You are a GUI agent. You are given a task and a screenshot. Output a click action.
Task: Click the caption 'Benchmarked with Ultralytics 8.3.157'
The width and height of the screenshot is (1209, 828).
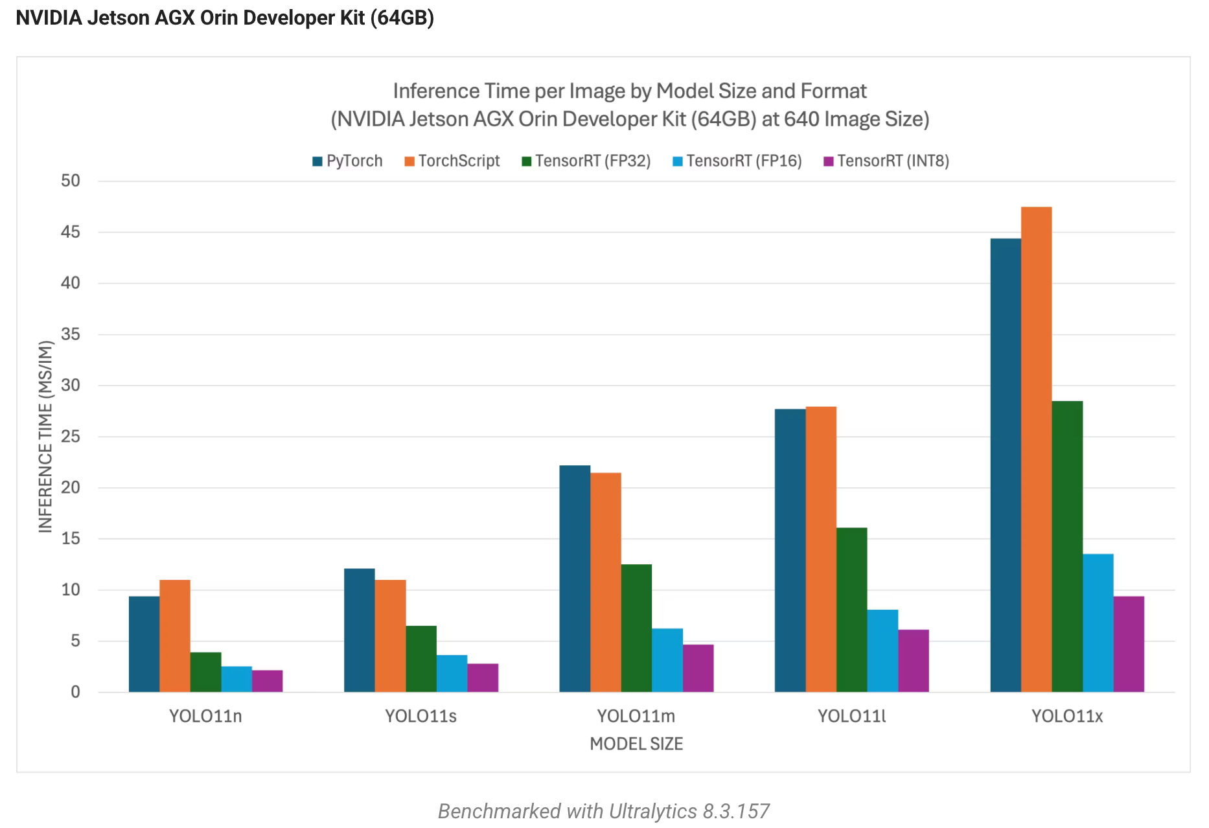tap(604, 811)
